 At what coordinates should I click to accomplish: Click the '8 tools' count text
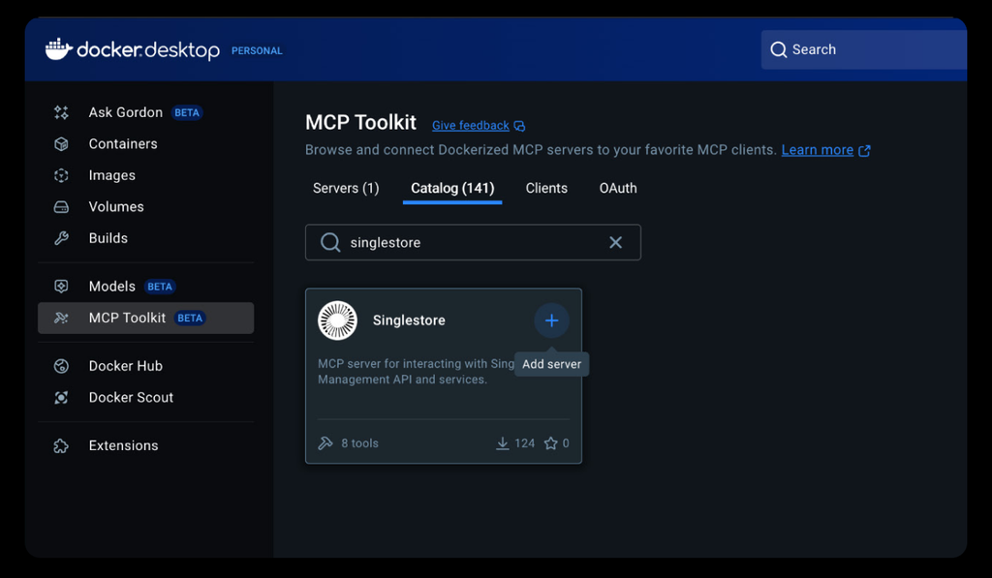[x=360, y=443]
